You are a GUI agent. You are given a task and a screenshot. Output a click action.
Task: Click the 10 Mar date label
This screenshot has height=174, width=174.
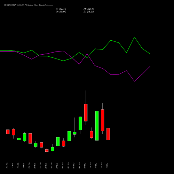pyautogui.click(x=90, y=165)
